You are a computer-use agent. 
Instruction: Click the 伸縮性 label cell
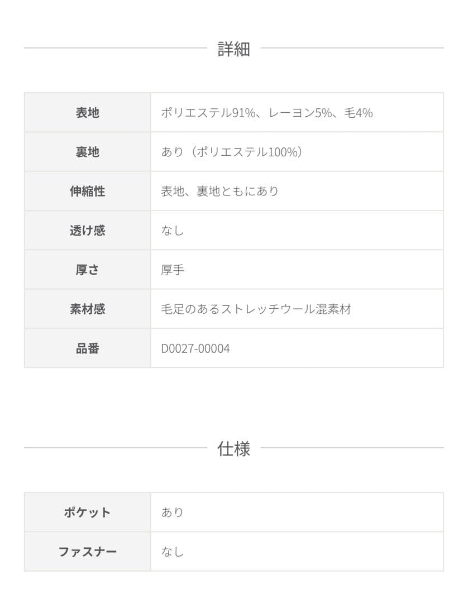[88, 192]
